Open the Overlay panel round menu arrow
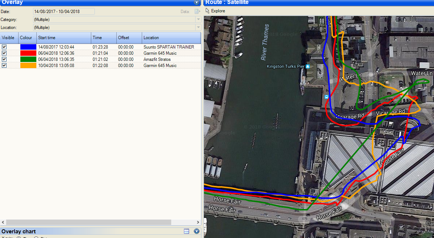The width and height of the screenshot is (434, 238). click(197, 2)
